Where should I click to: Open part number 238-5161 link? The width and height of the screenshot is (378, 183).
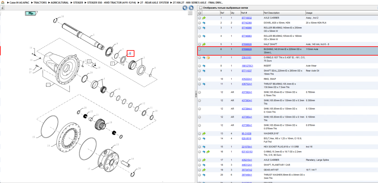(x=246, y=58)
